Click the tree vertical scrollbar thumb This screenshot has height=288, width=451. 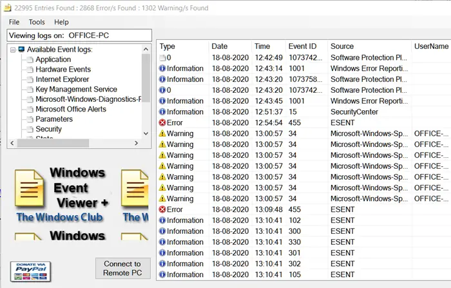click(x=146, y=78)
